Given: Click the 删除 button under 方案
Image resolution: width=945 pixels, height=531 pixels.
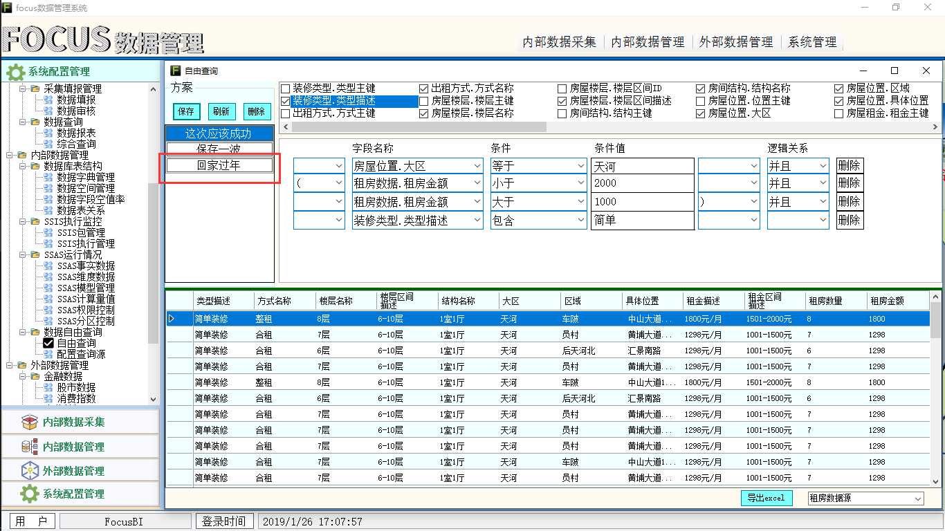Looking at the screenshot, I should coord(257,112).
